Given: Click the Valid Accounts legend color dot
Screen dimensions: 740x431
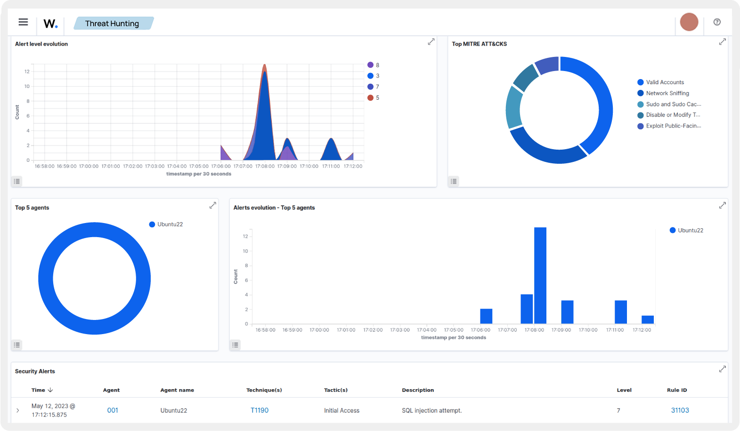Looking at the screenshot, I should tap(640, 82).
